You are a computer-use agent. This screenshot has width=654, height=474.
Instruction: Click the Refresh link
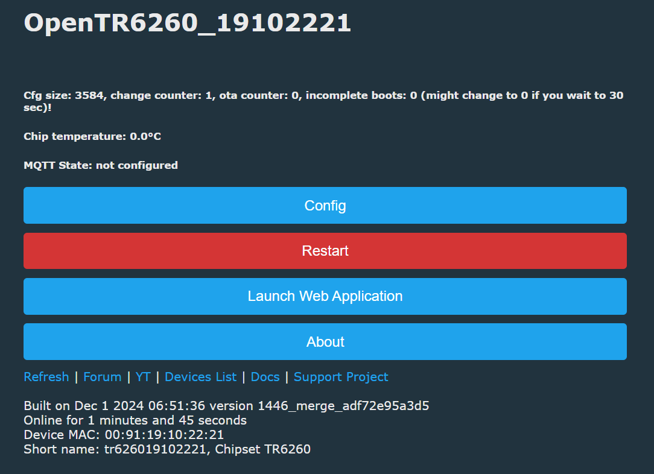(46, 377)
